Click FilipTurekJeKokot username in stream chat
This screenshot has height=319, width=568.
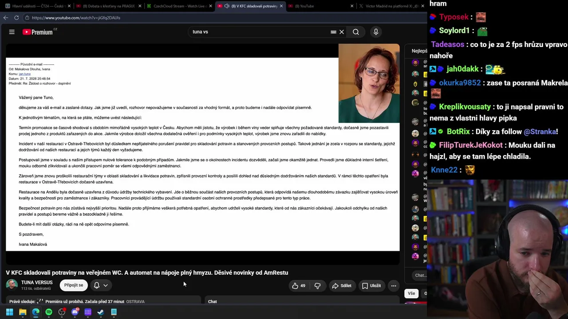coord(471,145)
